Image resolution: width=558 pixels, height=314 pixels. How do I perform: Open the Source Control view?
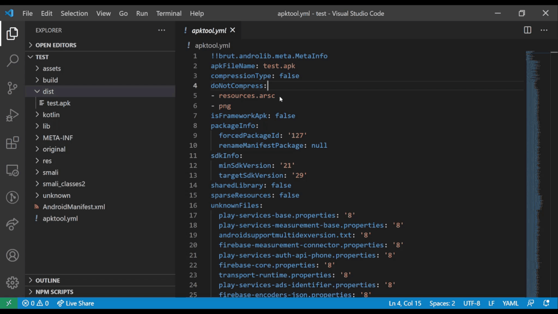(12, 88)
